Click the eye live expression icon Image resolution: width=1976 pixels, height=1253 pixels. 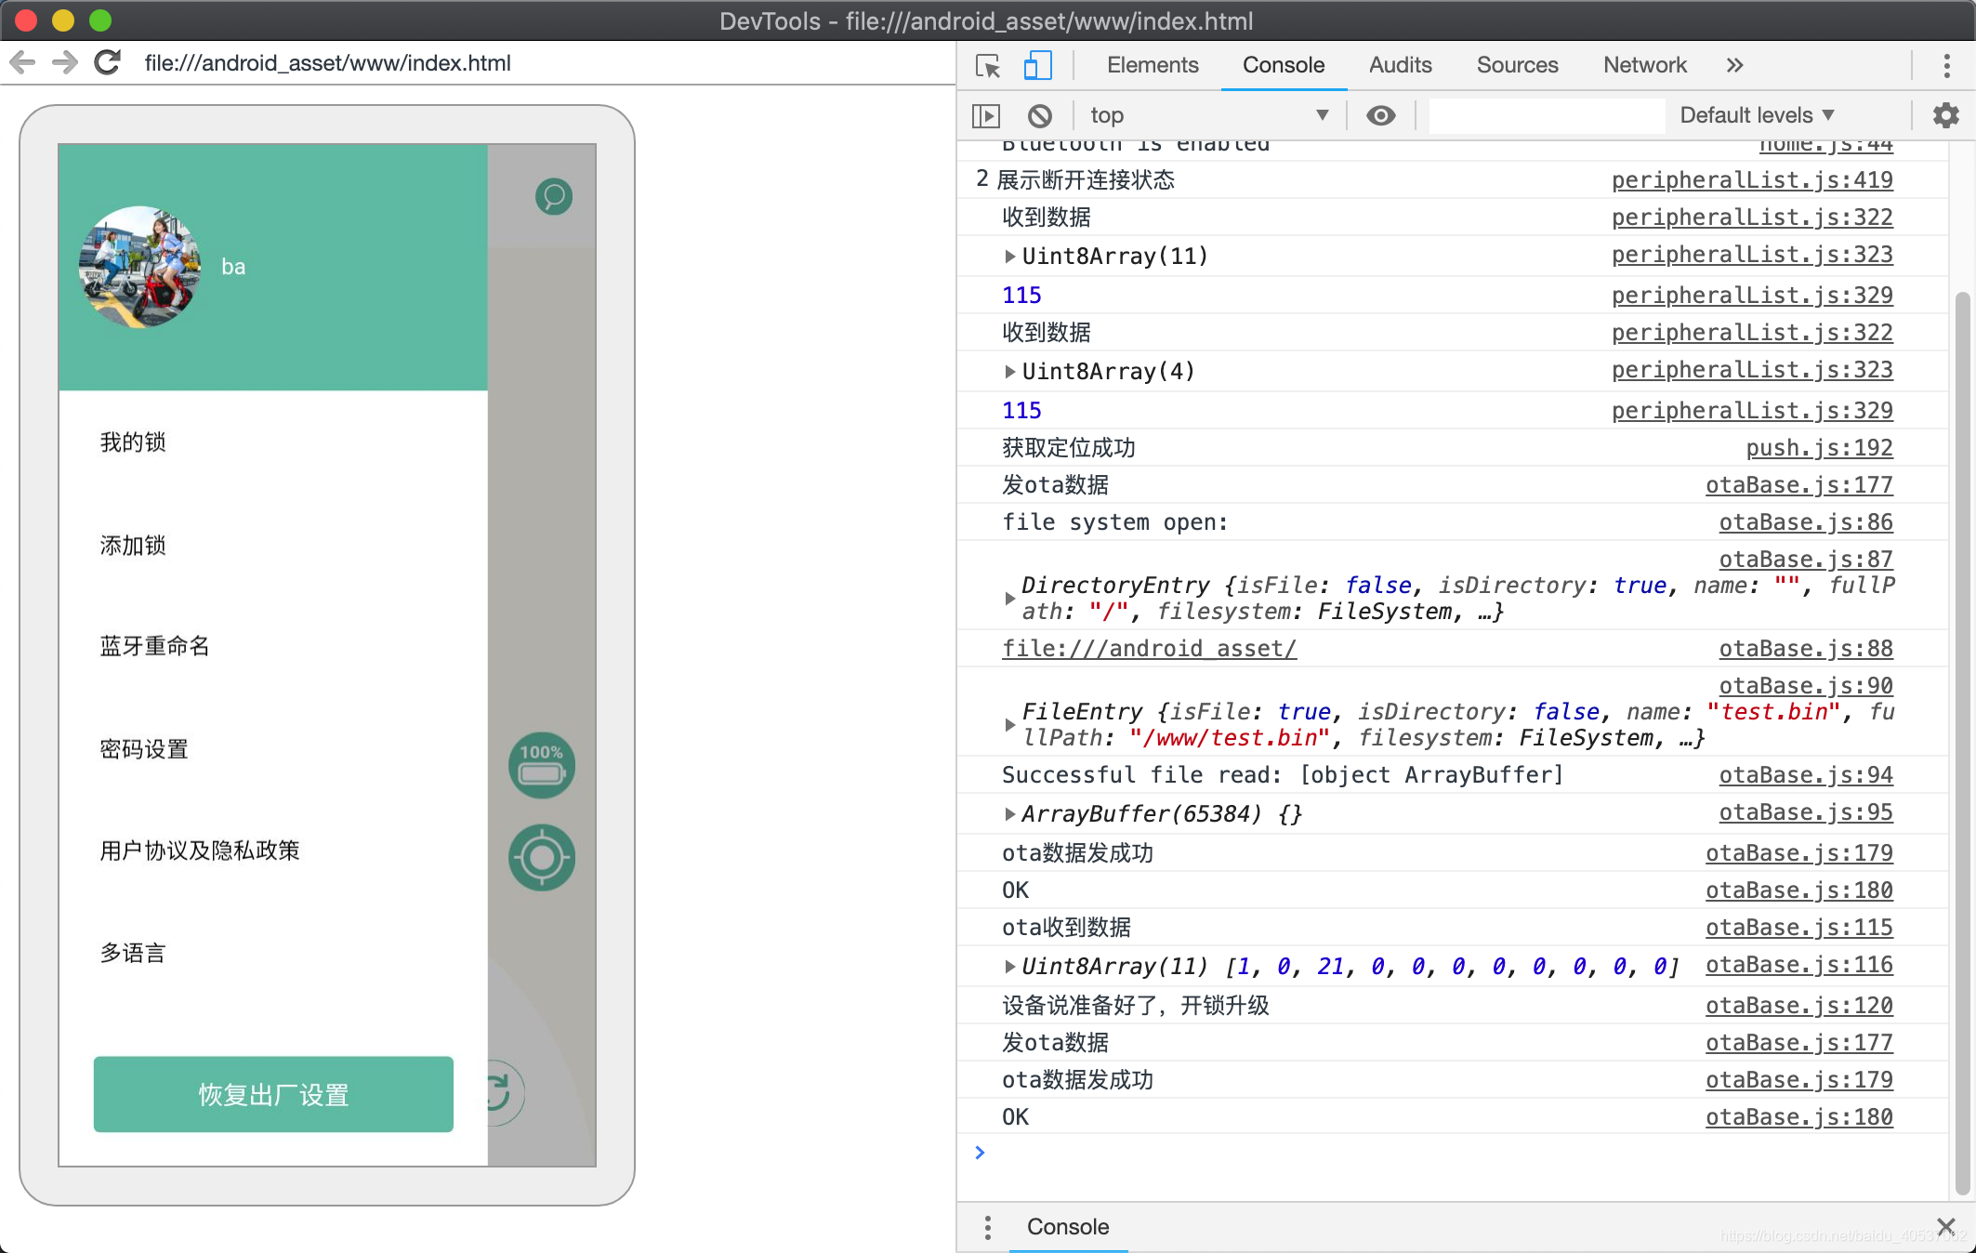[1380, 115]
